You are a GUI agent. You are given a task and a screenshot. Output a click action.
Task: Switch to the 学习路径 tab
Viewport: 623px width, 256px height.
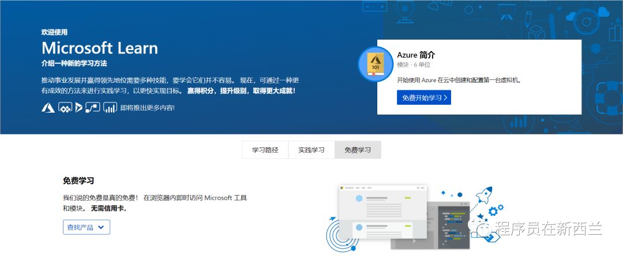click(265, 150)
